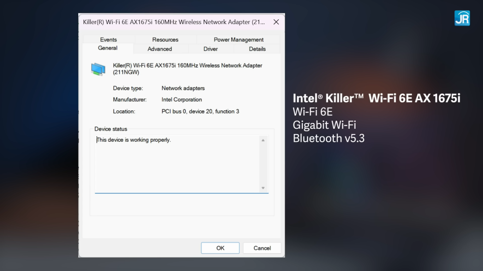The height and width of the screenshot is (271, 483).
Task: Select the General tab
Action: (x=108, y=48)
